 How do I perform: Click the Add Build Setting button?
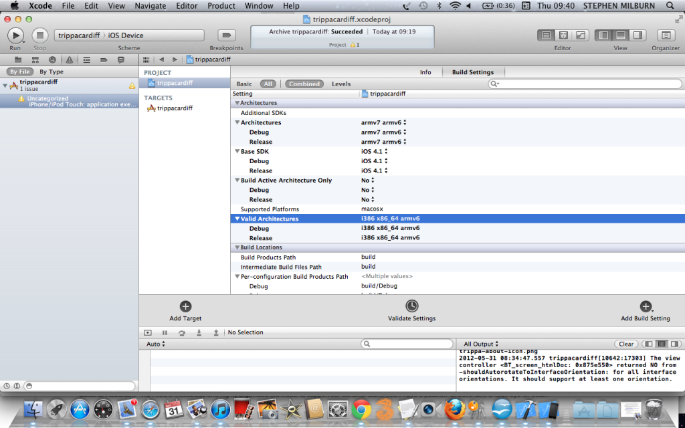click(645, 307)
